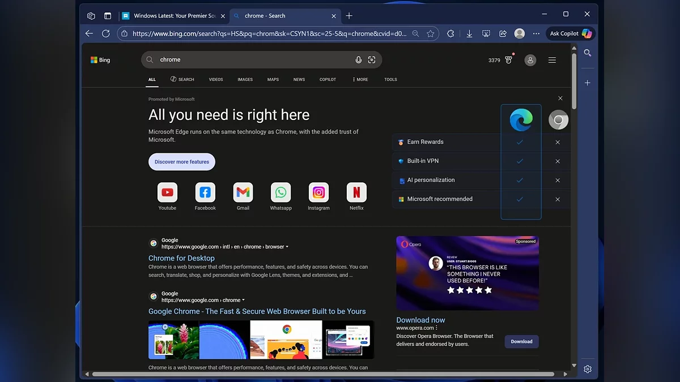Switch to Images search tab
Screen dimensions: 680x382
245,80
